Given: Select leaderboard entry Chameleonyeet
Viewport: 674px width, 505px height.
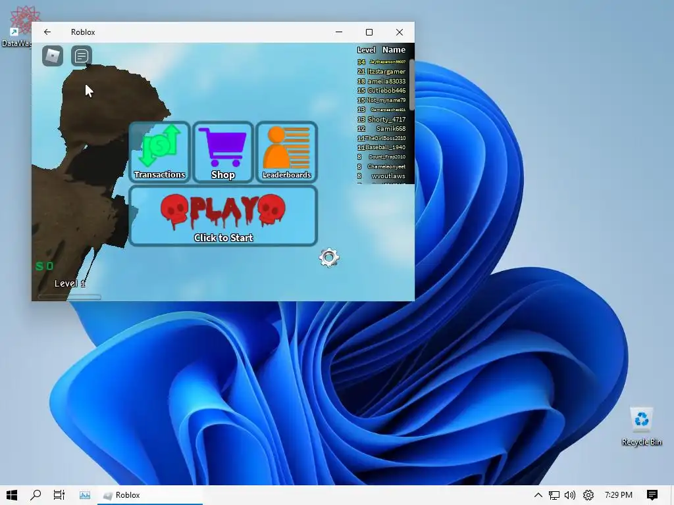Looking at the screenshot, I should click(x=381, y=166).
